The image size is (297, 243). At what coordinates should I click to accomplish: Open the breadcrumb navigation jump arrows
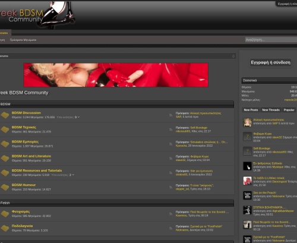click(233, 56)
